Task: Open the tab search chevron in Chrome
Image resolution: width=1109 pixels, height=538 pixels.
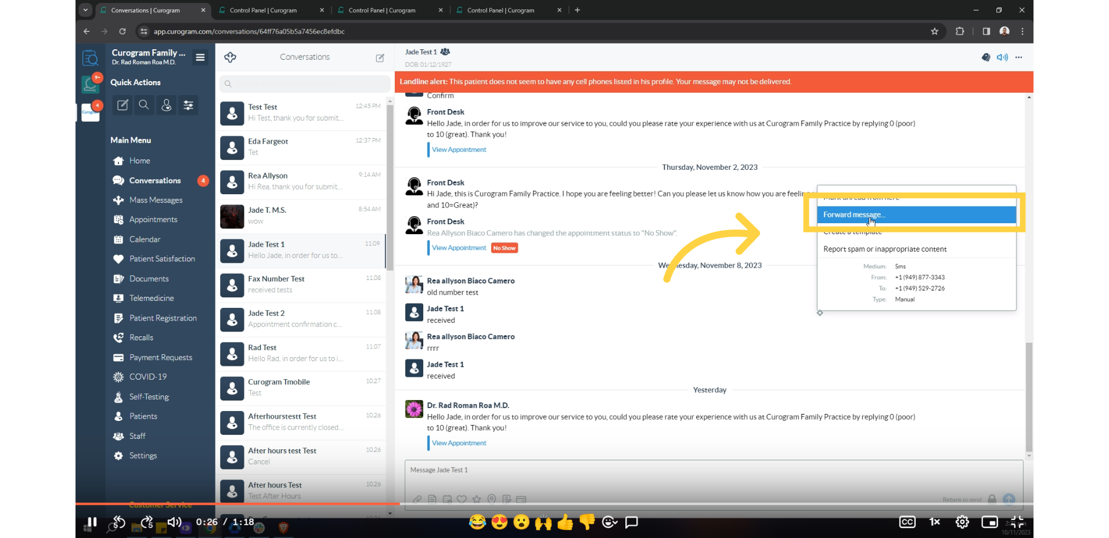Action: click(85, 10)
